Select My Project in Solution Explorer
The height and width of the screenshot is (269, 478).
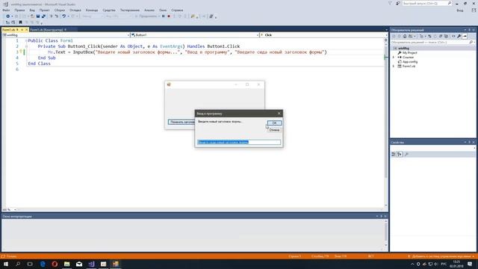pos(409,53)
